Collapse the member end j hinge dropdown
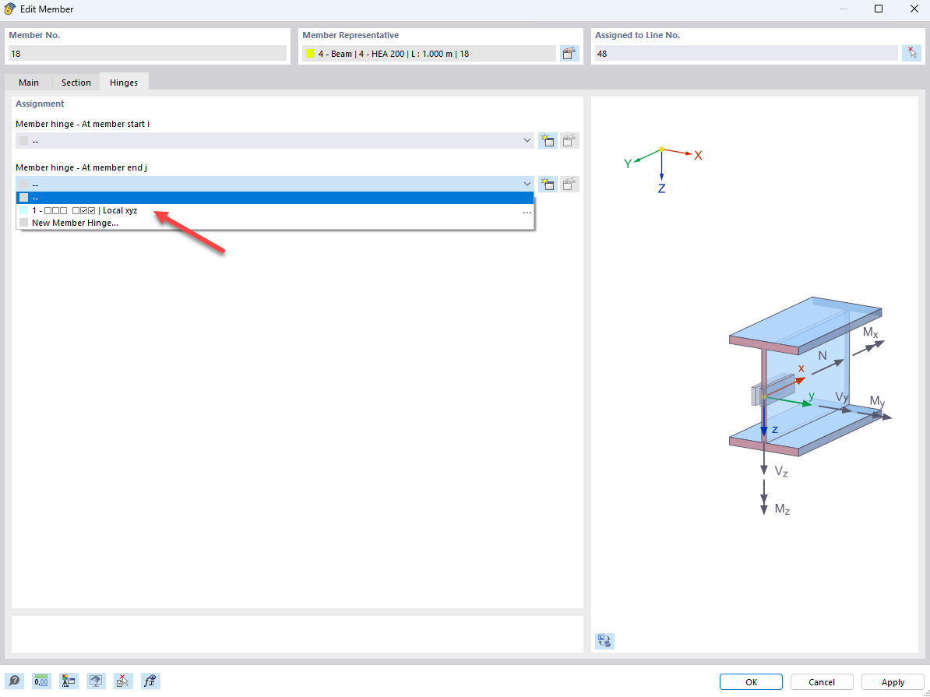This screenshot has height=697, width=930. pyautogui.click(x=527, y=185)
